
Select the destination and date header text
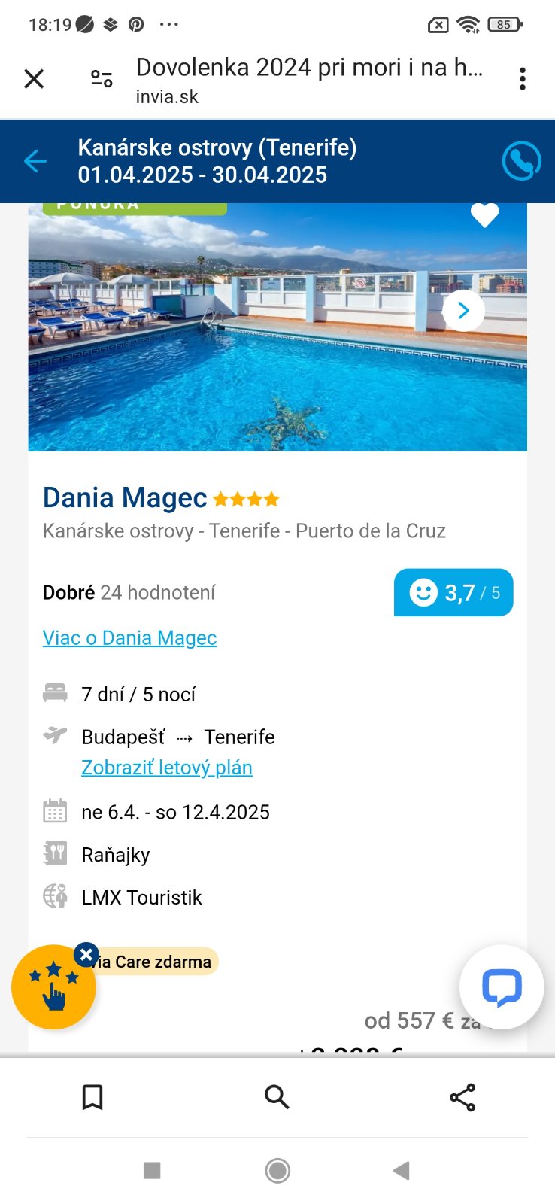coord(217,161)
